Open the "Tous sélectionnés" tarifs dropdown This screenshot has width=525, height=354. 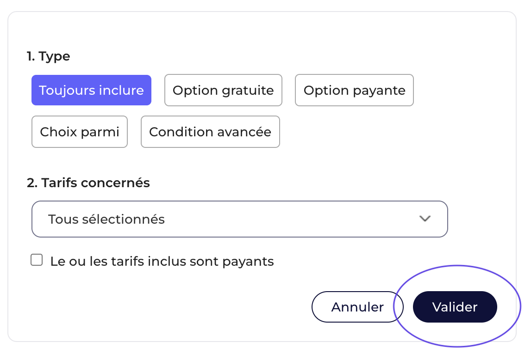click(x=239, y=219)
